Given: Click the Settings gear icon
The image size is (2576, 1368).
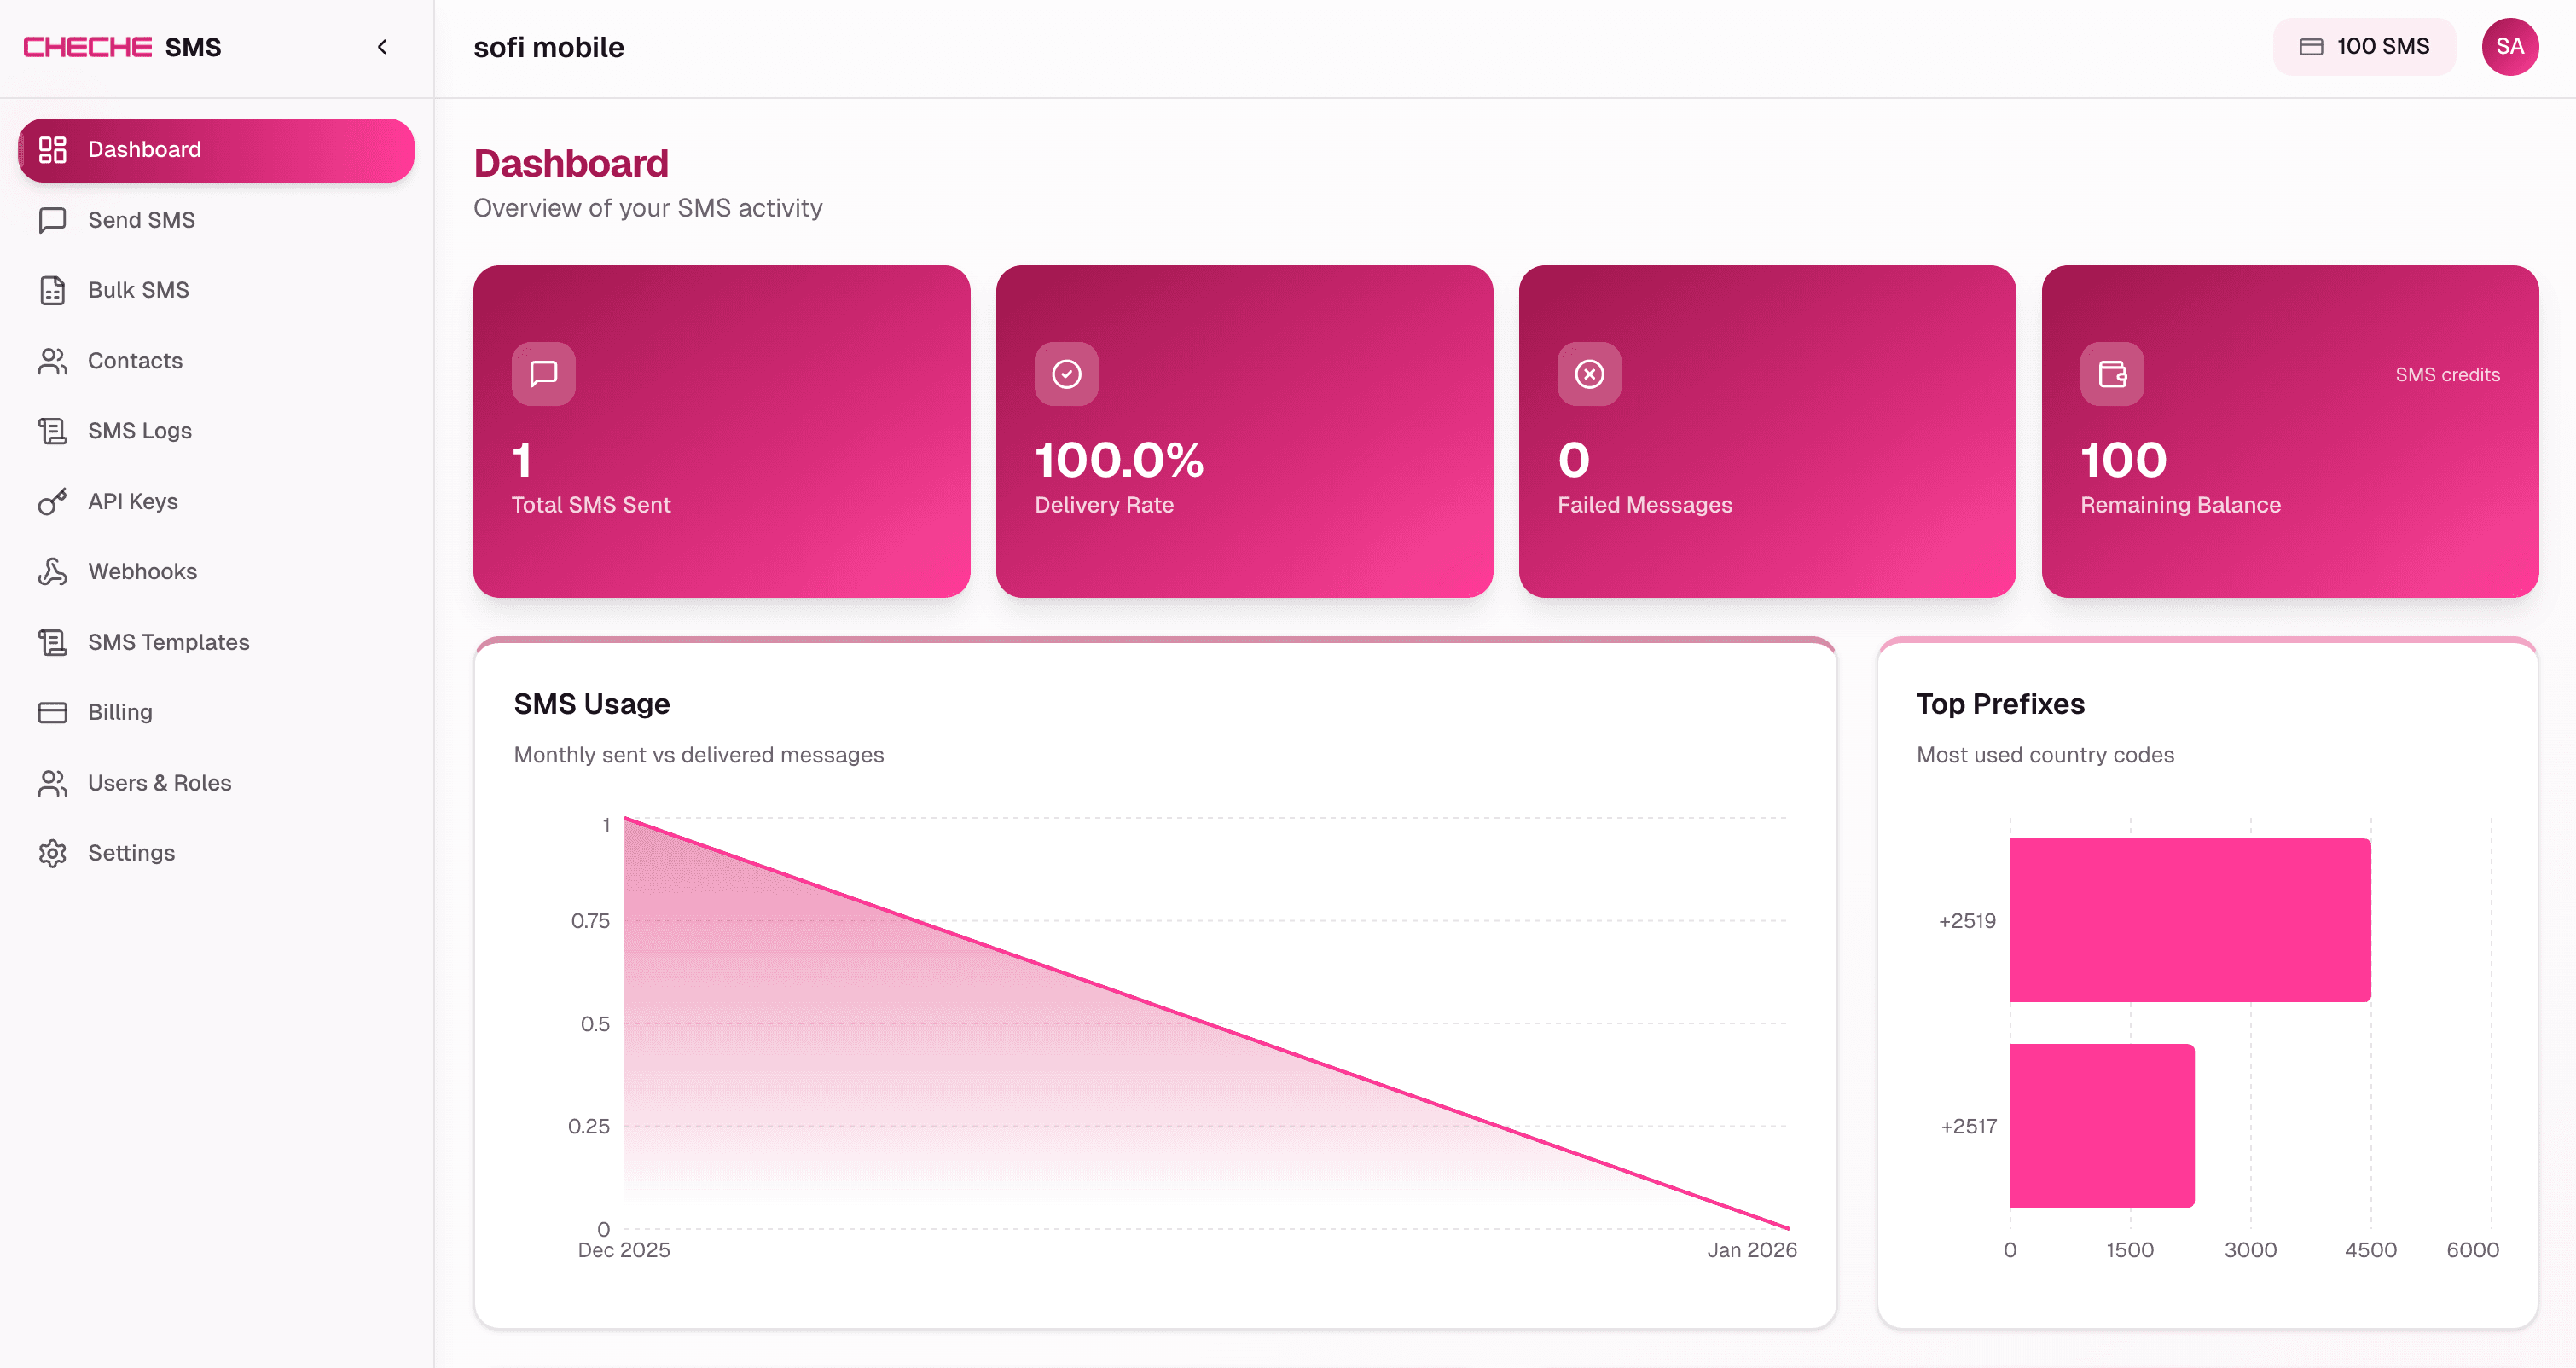Looking at the screenshot, I should 52,853.
